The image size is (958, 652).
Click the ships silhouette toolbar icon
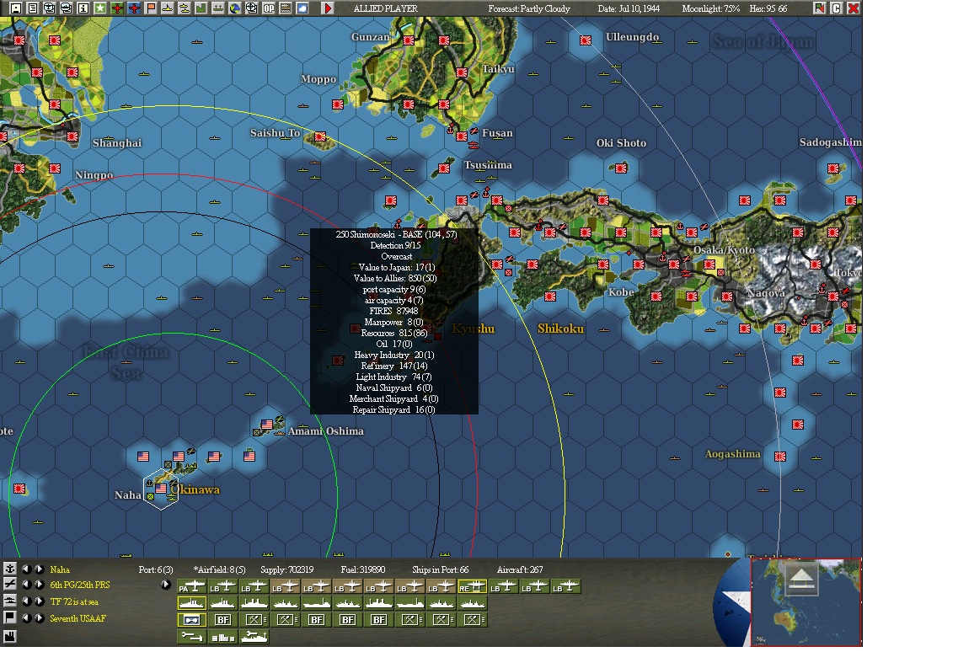pyautogui.click(x=218, y=8)
